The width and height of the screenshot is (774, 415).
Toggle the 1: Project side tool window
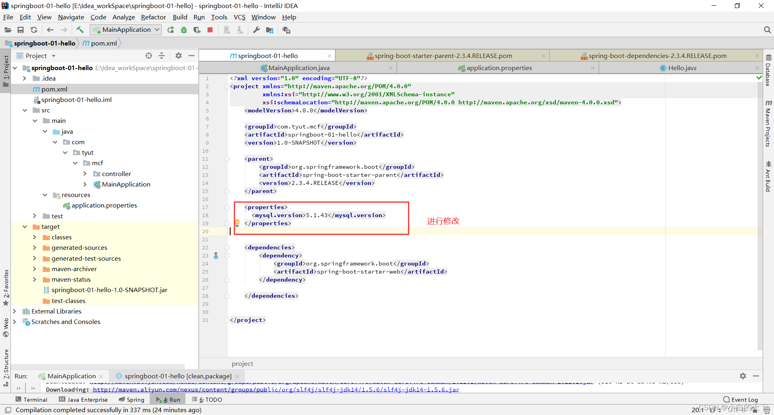tap(6, 71)
